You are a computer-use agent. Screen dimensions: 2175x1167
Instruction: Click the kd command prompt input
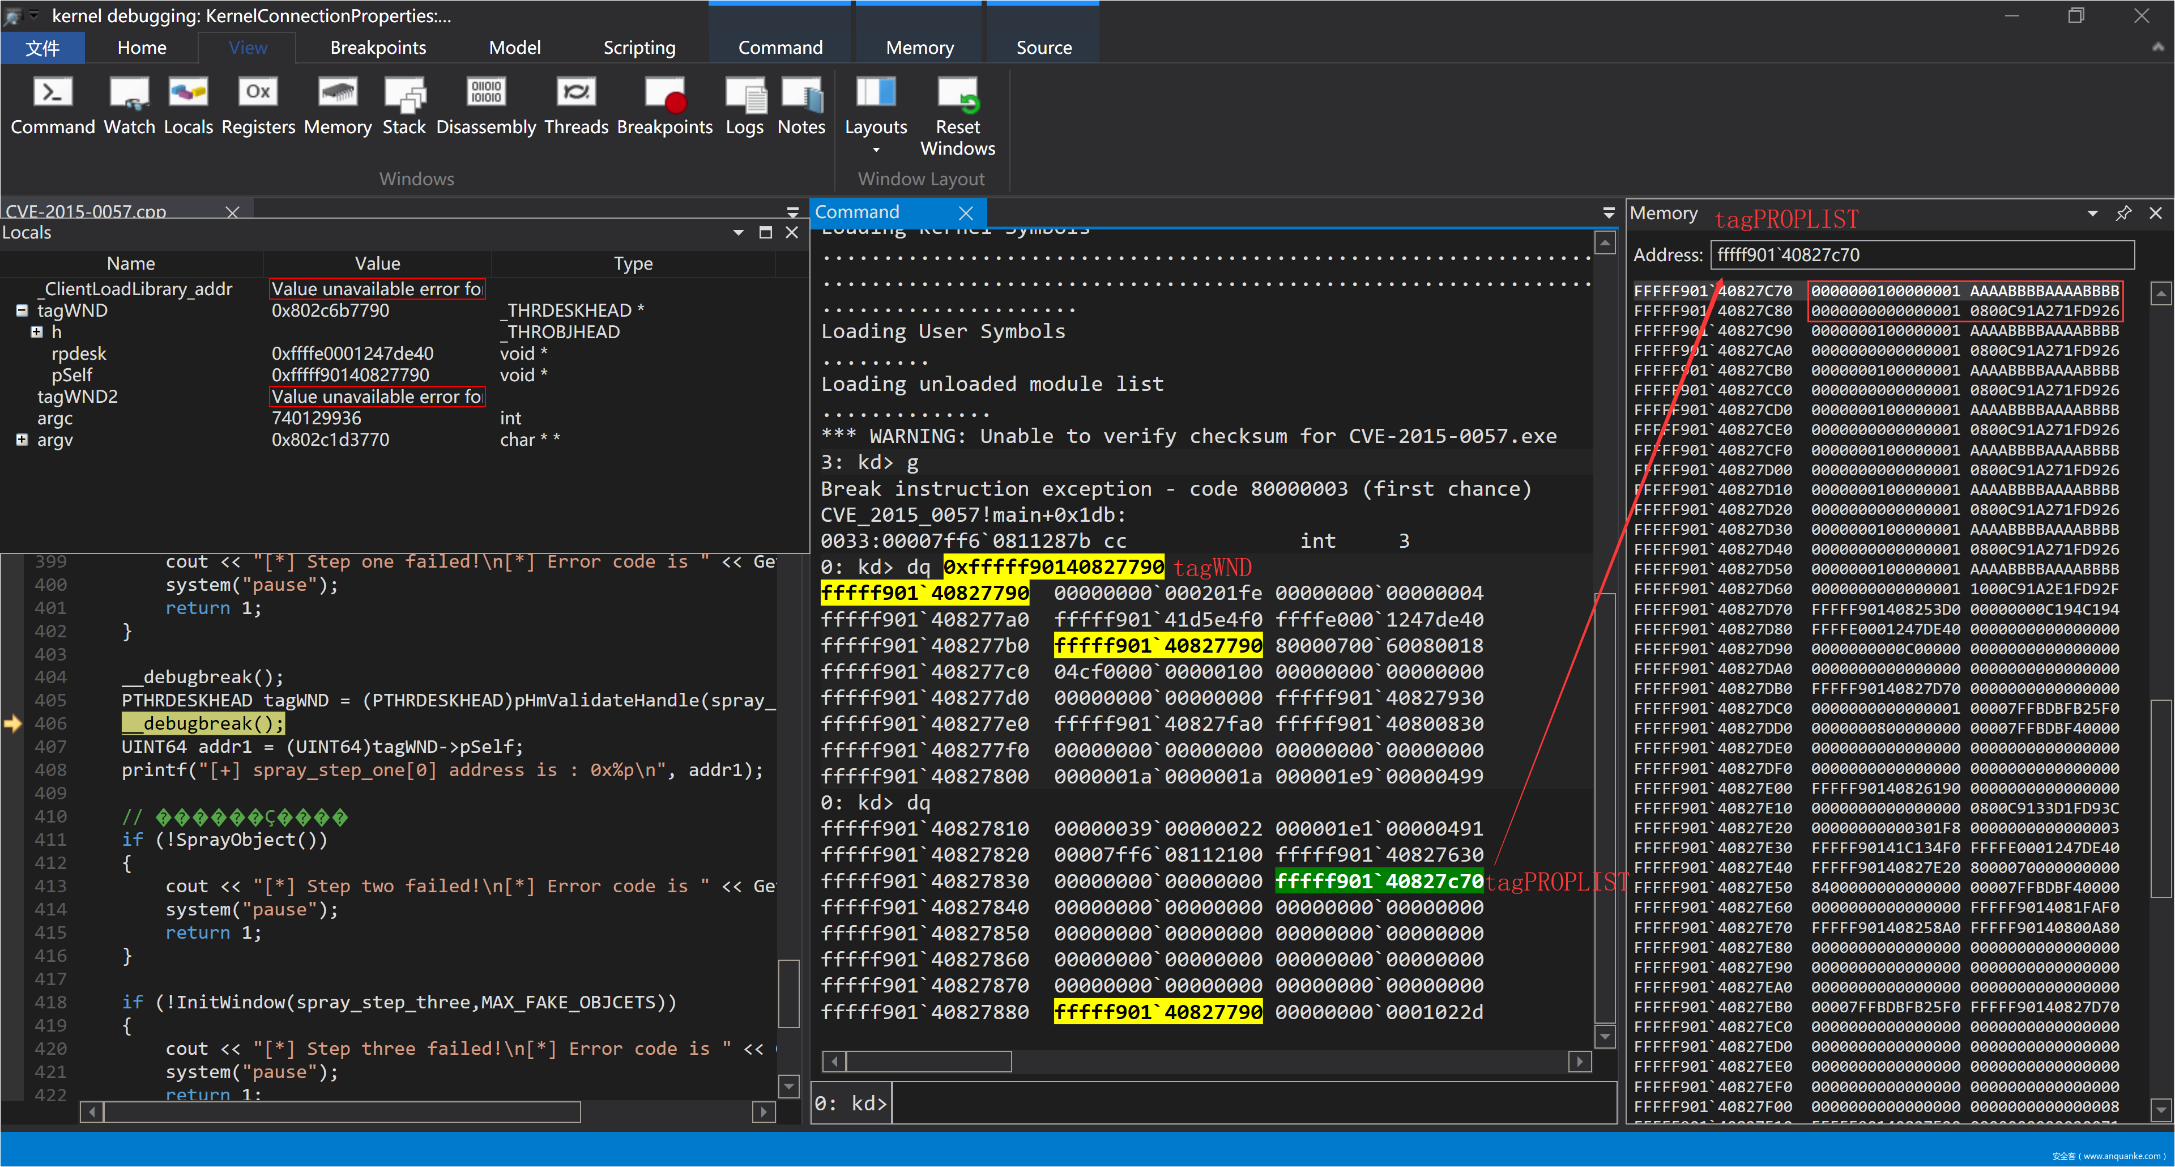(1252, 1103)
